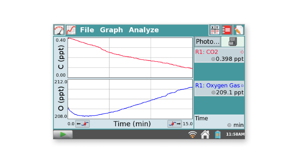
Task: Open the Notes pencil icon
Action: 239,30
